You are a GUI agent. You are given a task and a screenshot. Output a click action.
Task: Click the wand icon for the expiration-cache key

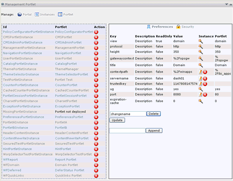tap(200, 101)
